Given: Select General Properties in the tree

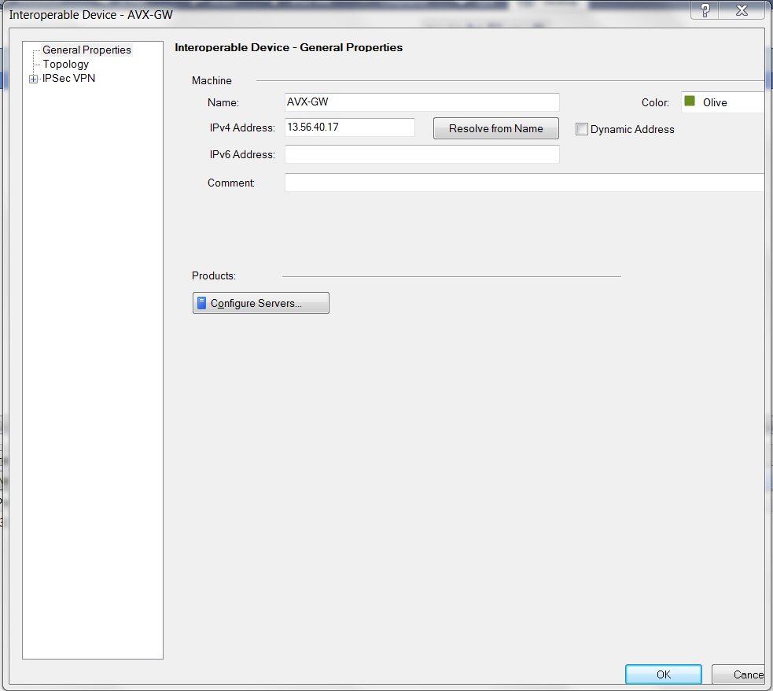Looking at the screenshot, I should pos(87,50).
